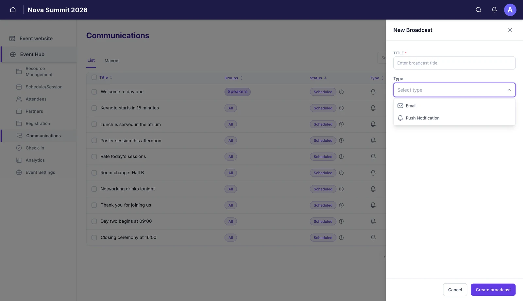Click the Registration folder icon
523x301 pixels.
coord(19,123)
